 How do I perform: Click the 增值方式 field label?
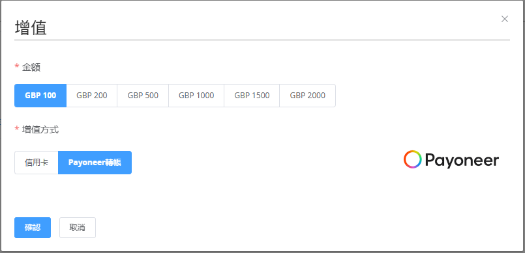[x=40, y=129]
